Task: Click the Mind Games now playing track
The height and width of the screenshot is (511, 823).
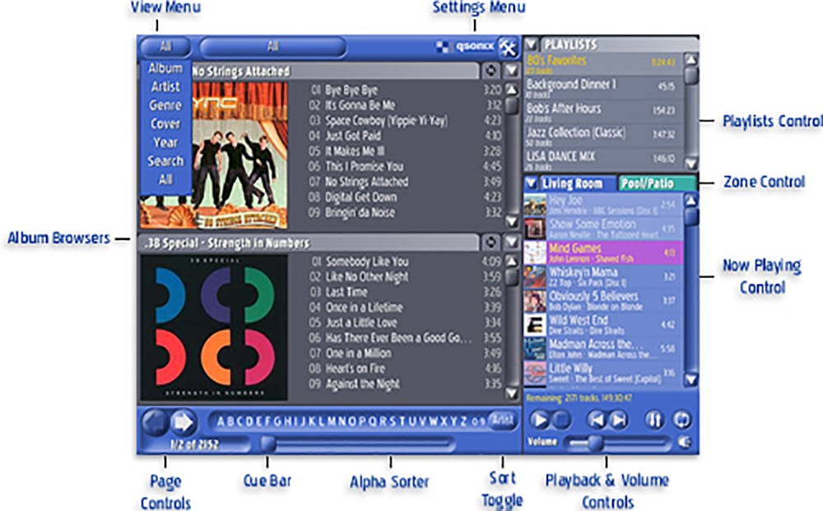Action: pyautogui.click(x=603, y=252)
